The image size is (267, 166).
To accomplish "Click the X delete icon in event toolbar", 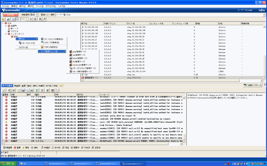I will [42, 90].
